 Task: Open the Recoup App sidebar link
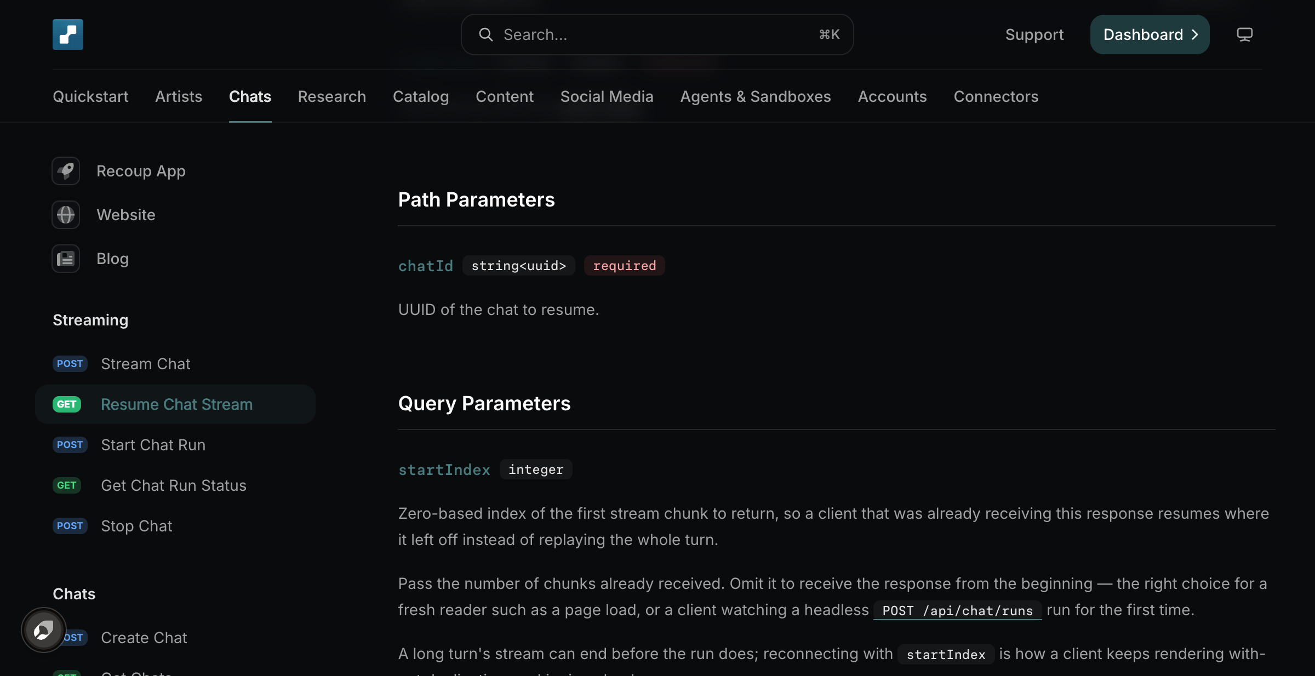pyautogui.click(x=141, y=171)
